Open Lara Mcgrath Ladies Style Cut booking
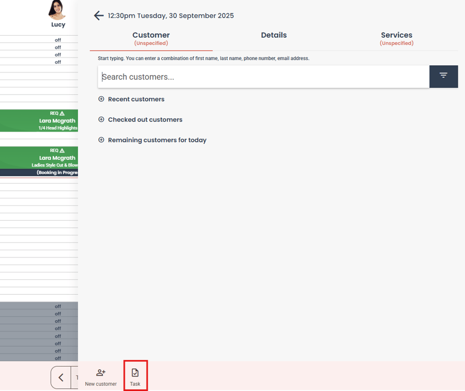The height and width of the screenshot is (391, 465). (39, 158)
